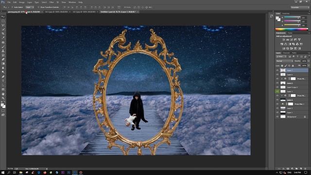This screenshot has height=175, width=311.
Task: Toggle visibility of the Background layer
Action: pos(277,117)
